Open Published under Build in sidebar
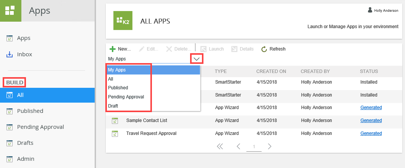 (x=30, y=111)
